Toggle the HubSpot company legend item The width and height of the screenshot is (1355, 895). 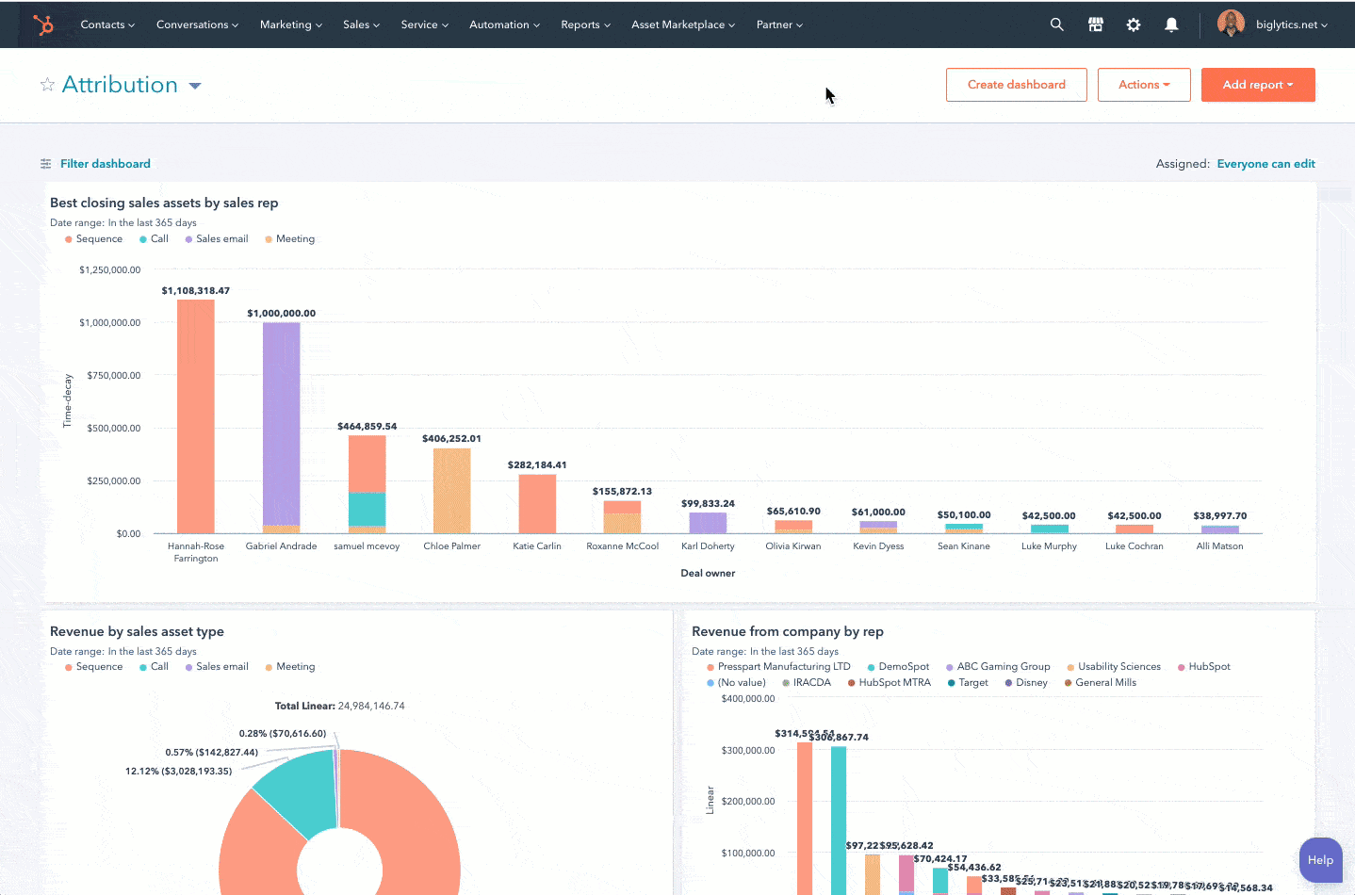tap(1204, 667)
